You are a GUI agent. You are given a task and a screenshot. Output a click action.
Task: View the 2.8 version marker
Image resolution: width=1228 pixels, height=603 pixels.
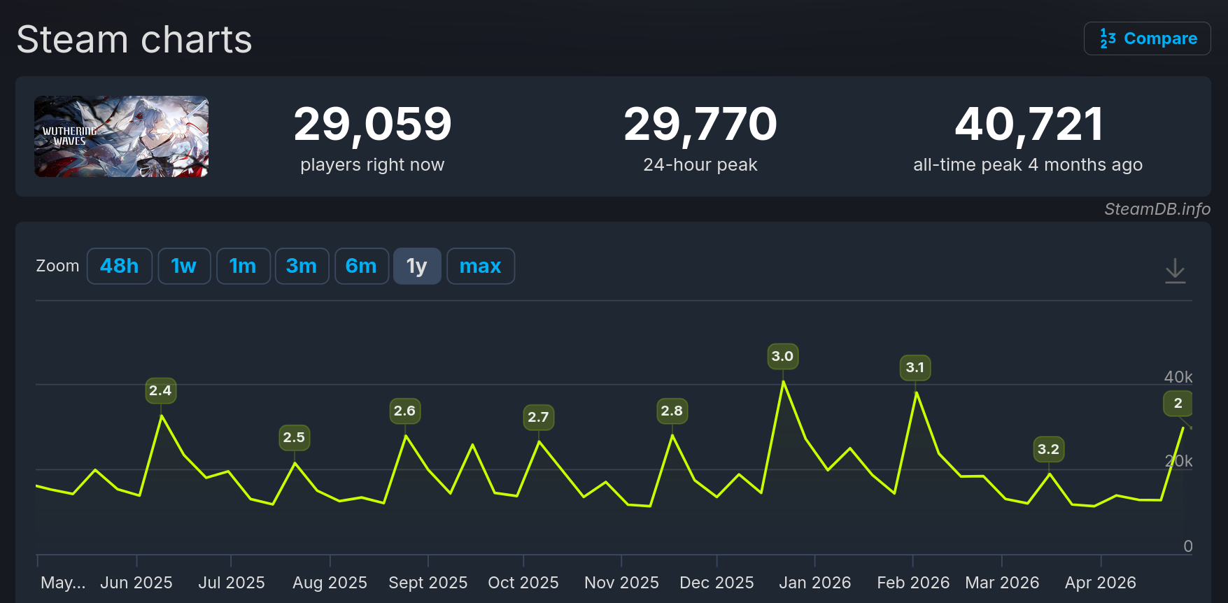[x=672, y=411]
